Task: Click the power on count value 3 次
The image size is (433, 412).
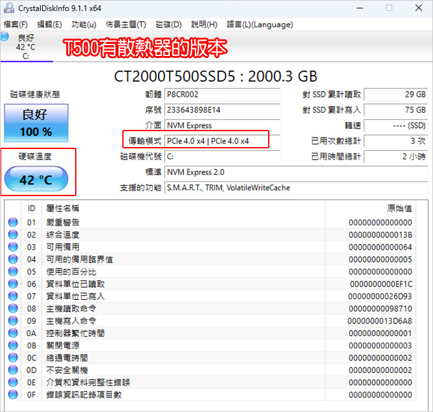Action: (x=396, y=141)
